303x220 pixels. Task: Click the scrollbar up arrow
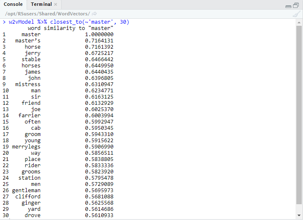299,22
